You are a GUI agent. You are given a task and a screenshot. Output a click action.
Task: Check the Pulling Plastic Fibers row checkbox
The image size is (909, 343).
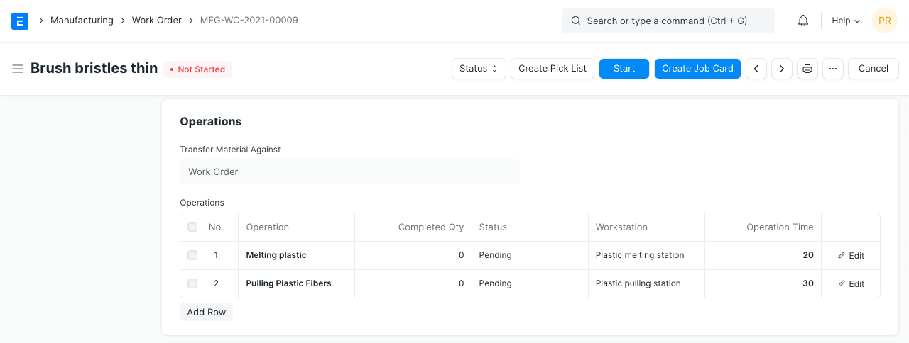[192, 283]
